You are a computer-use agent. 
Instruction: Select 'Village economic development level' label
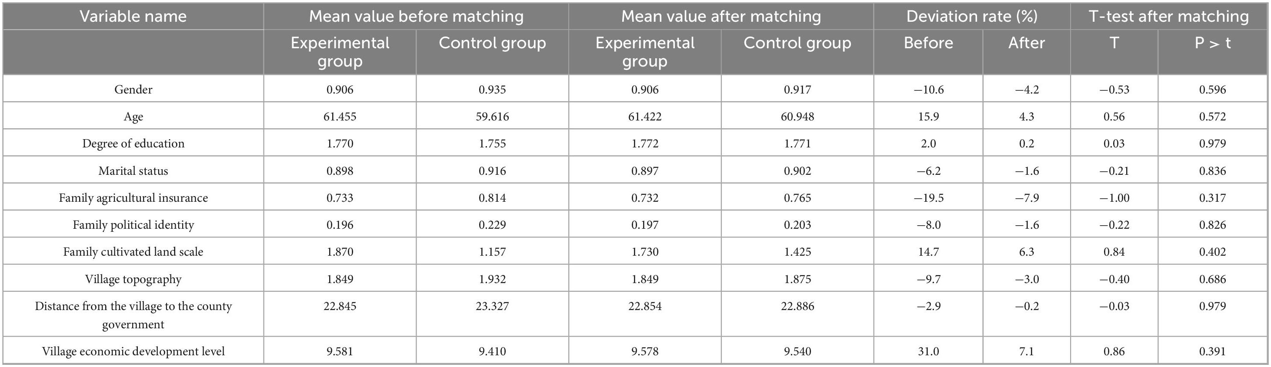click(x=133, y=351)
